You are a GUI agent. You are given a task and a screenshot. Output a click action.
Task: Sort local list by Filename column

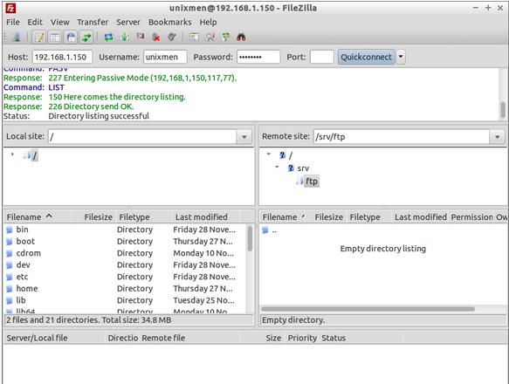[x=38, y=216]
